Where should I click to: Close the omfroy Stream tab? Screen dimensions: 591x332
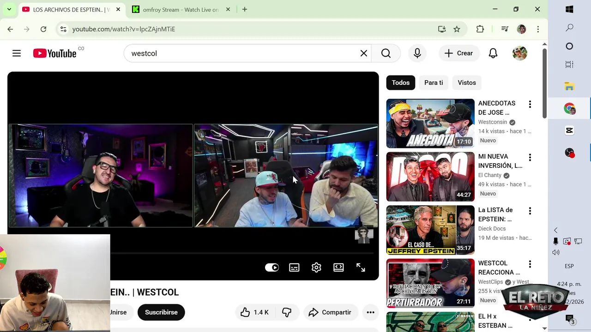coord(228,9)
